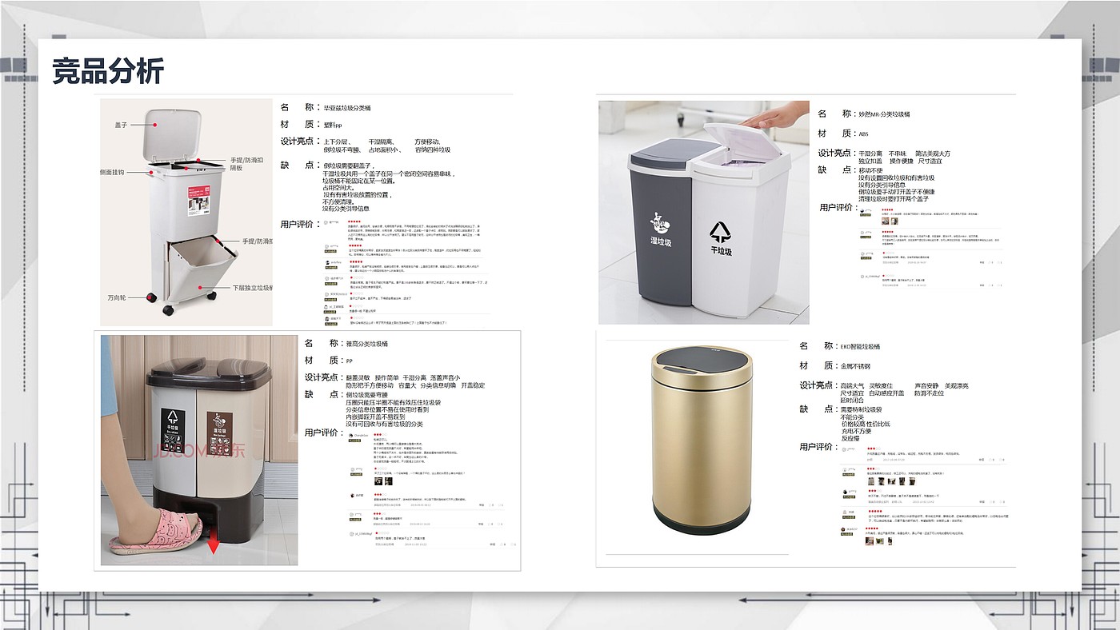Click the 盖子 callout label
This screenshot has height=630, width=1120.
click(122, 125)
